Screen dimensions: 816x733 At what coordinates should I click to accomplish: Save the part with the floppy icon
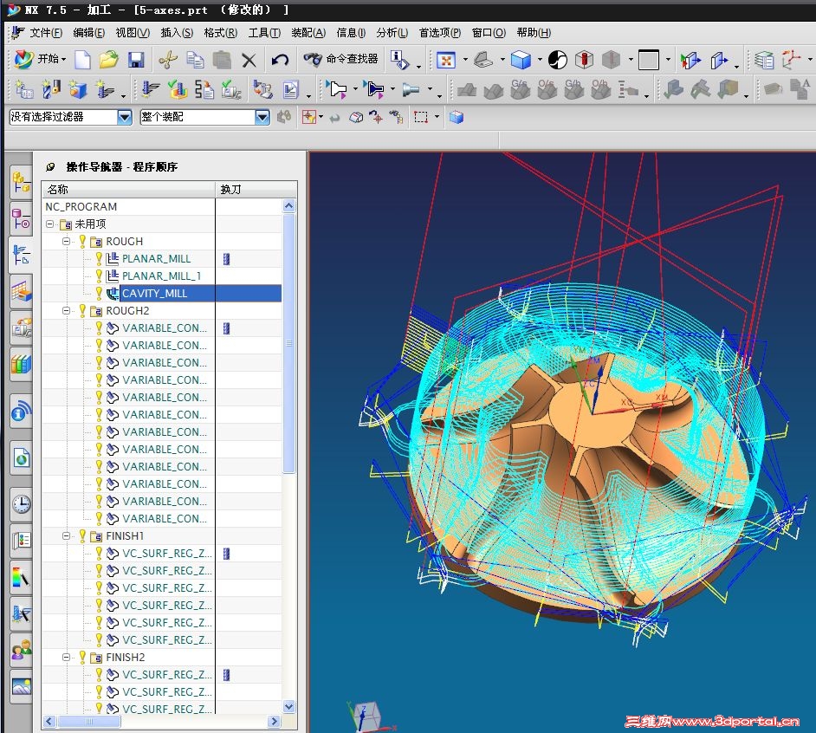pyautogui.click(x=136, y=60)
